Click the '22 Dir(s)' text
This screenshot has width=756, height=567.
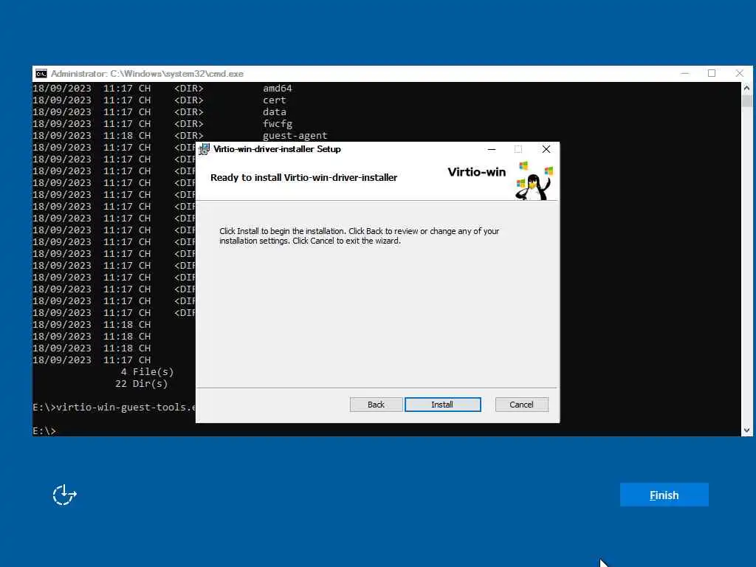(x=141, y=384)
